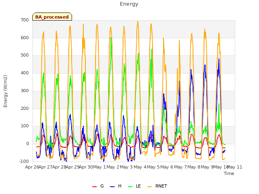
Task: Click the May 6 x-axis date label
Action: pyautogui.click(x=167, y=167)
